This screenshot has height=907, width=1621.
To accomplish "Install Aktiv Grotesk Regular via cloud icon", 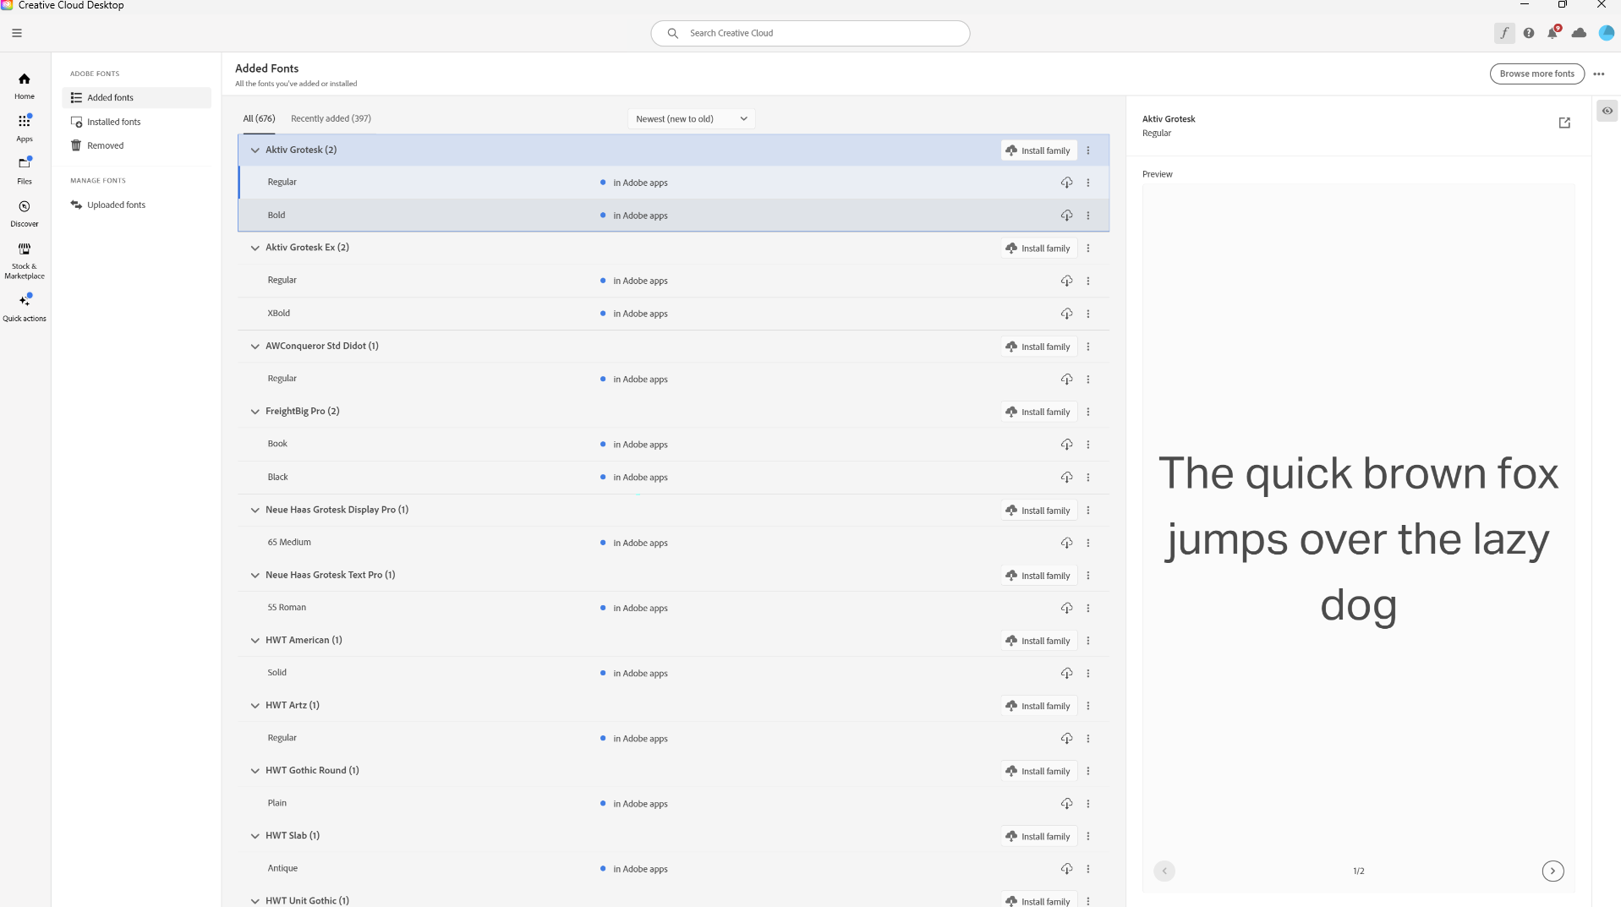I will click(x=1066, y=183).
